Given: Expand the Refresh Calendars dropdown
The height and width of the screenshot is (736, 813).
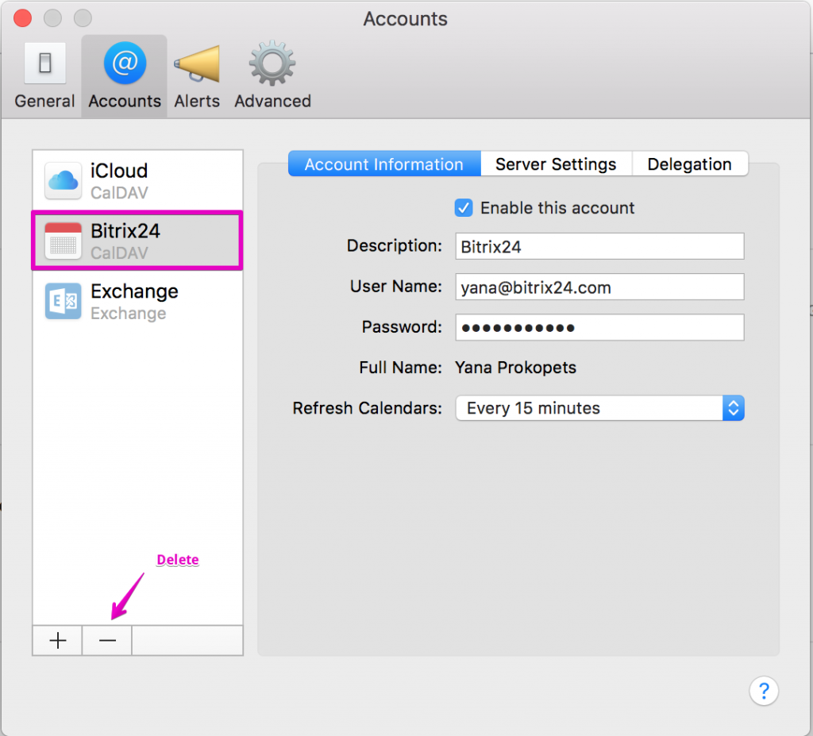Looking at the screenshot, I should pyautogui.click(x=599, y=408).
